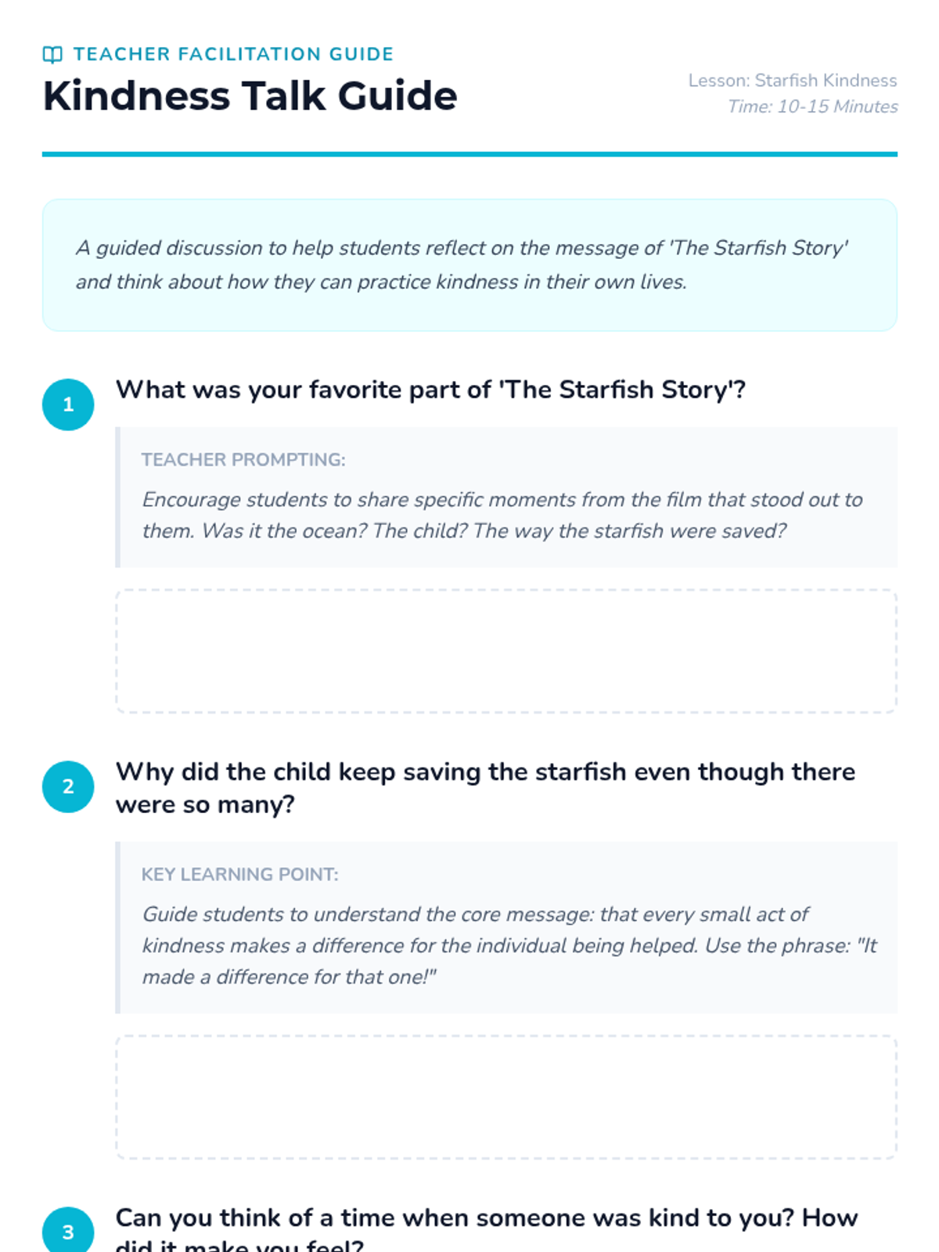Click the Teacher Prompting label
The image size is (939, 1252).
[243, 459]
